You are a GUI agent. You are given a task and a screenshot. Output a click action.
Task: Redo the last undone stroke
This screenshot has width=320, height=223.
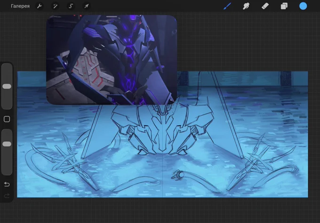click(x=7, y=196)
